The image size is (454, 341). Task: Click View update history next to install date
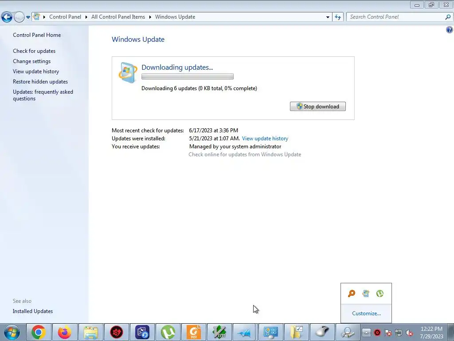pyautogui.click(x=265, y=139)
